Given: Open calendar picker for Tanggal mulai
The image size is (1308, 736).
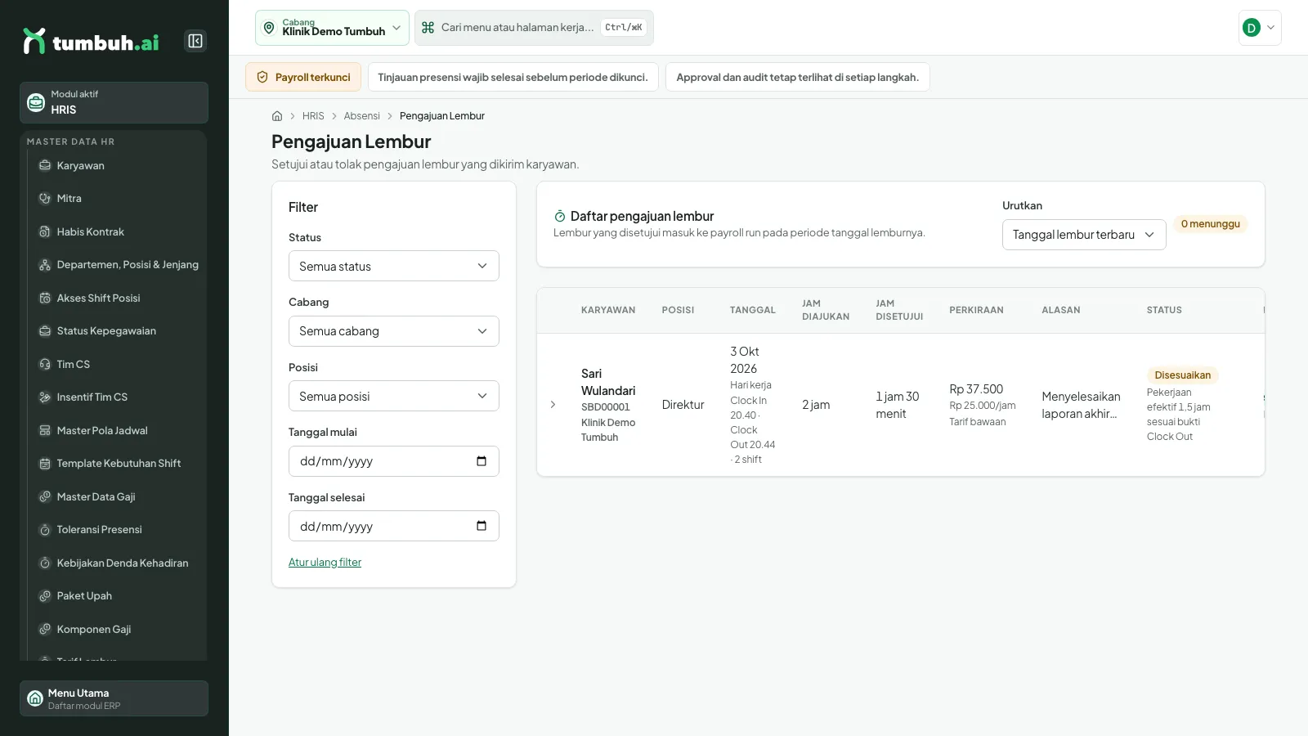Looking at the screenshot, I should tap(482, 461).
